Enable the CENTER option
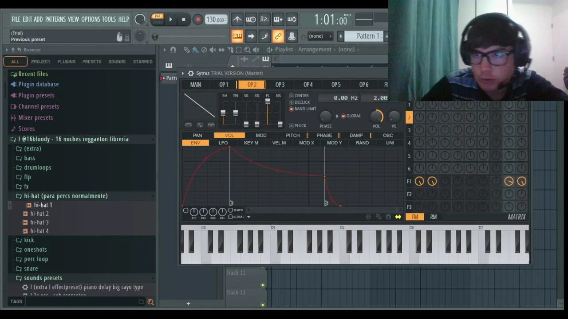Image resolution: width=568 pixels, height=319 pixels. [x=299, y=96]
